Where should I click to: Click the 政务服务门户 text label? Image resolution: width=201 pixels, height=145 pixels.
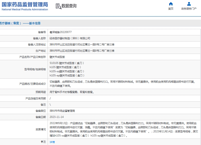pos(189,9)
